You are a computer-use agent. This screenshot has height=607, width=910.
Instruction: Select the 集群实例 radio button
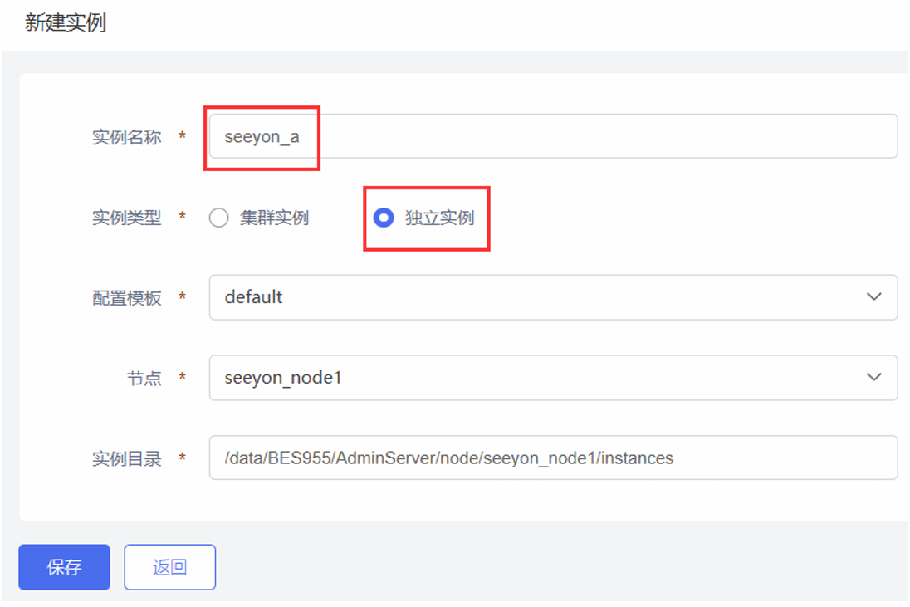219,218
